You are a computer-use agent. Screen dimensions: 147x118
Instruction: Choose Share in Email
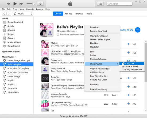click(x=132, y=67)
